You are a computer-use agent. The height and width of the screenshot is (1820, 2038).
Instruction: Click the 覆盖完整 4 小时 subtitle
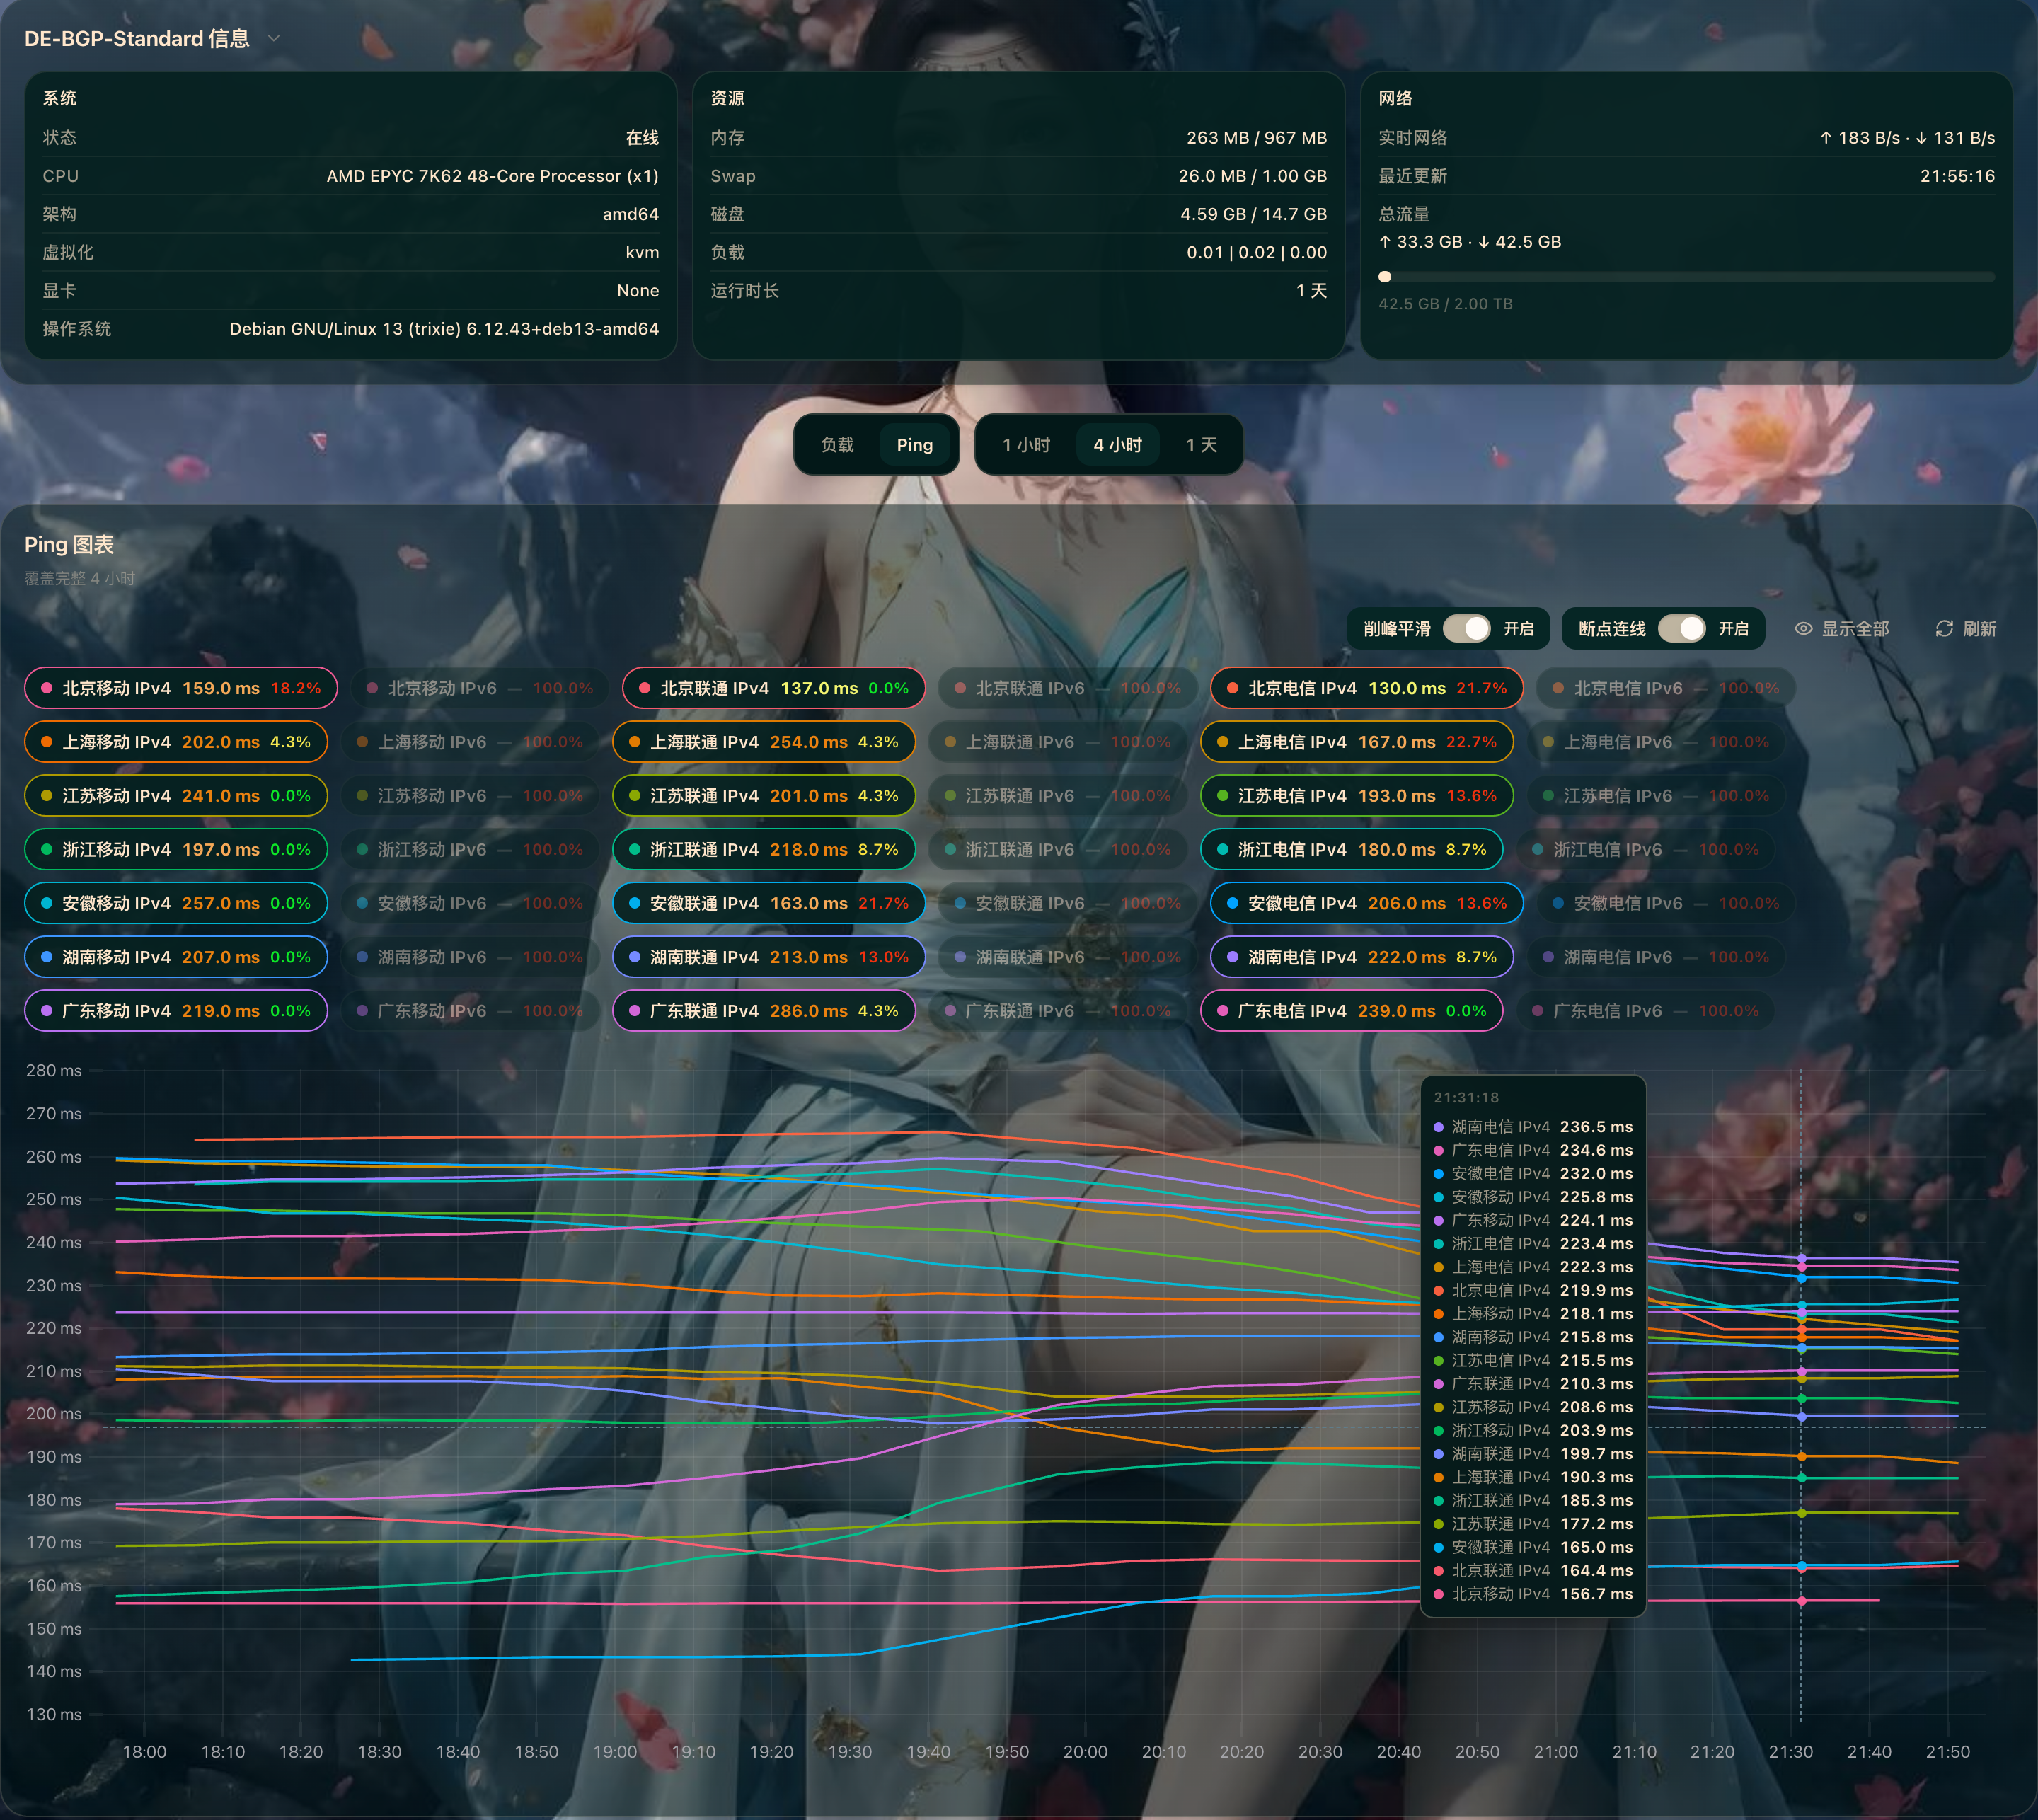point(80,578)
